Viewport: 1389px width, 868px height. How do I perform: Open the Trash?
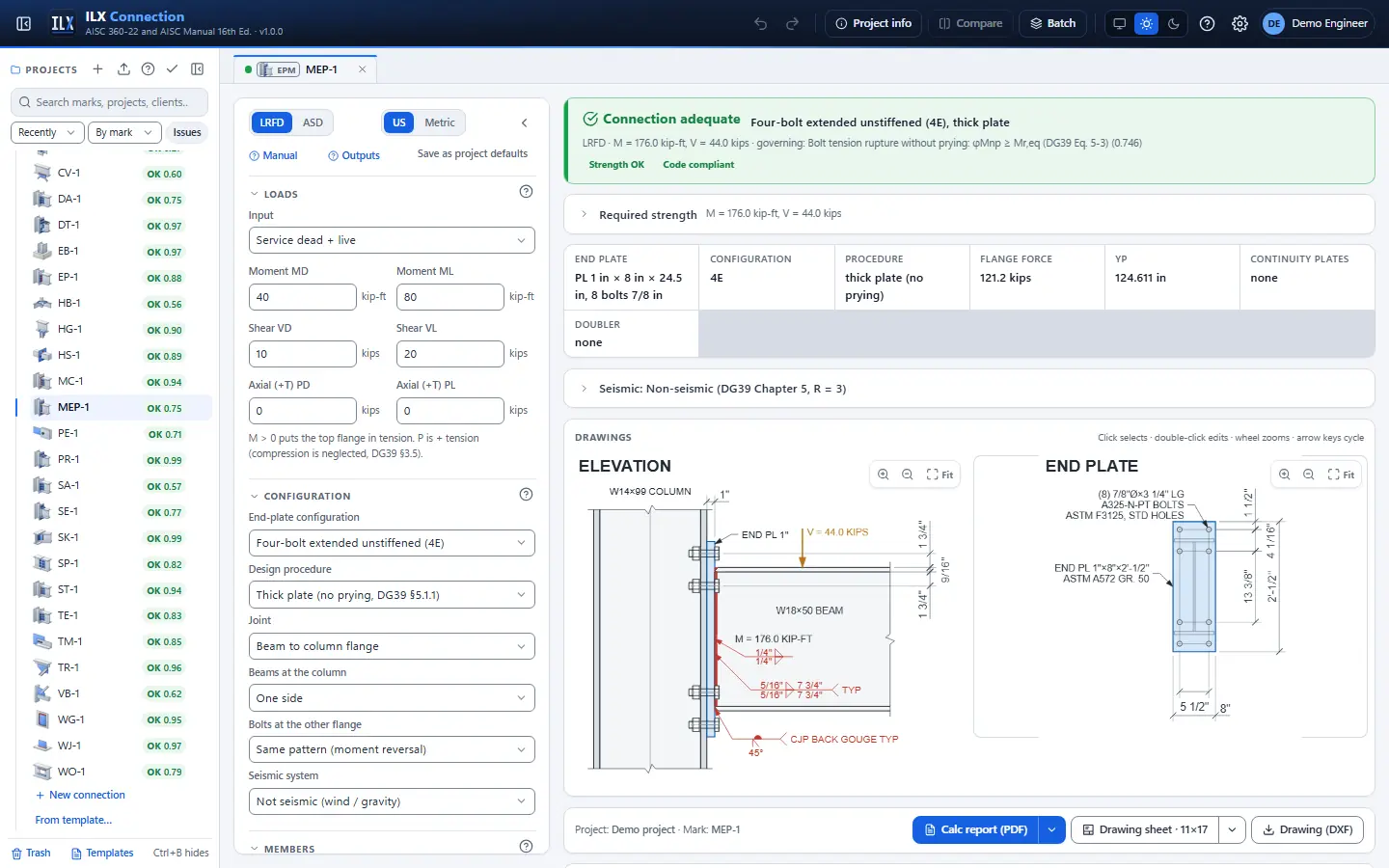tap(31, 853)
